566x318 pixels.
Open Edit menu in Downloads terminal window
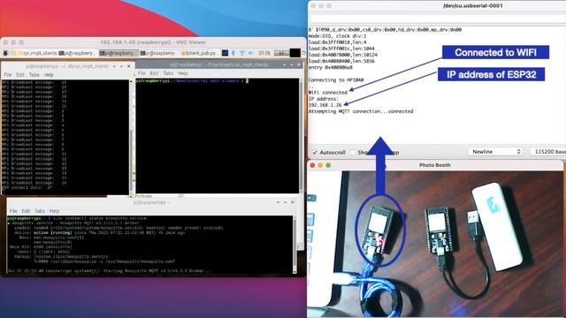coord(154,73)
